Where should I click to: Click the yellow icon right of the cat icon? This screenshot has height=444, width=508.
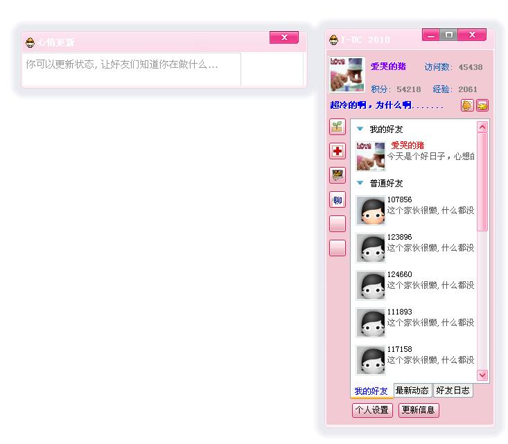point(482,105)
